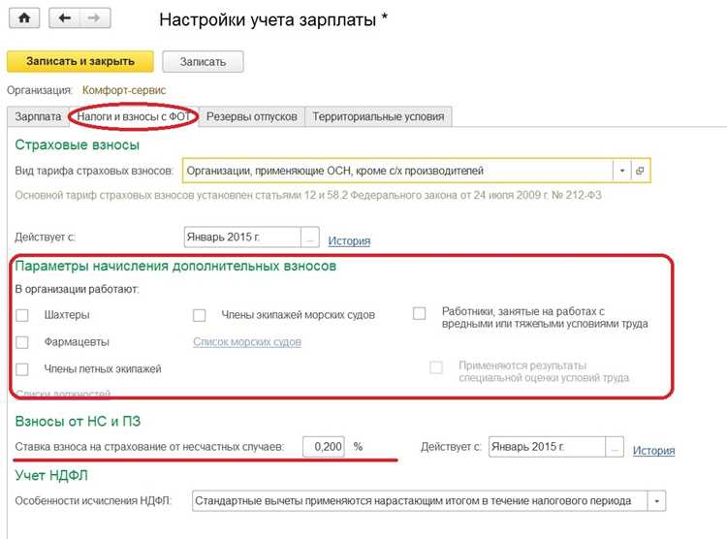Click the accident insurance rate field 0,200

[x=324, y=447]
